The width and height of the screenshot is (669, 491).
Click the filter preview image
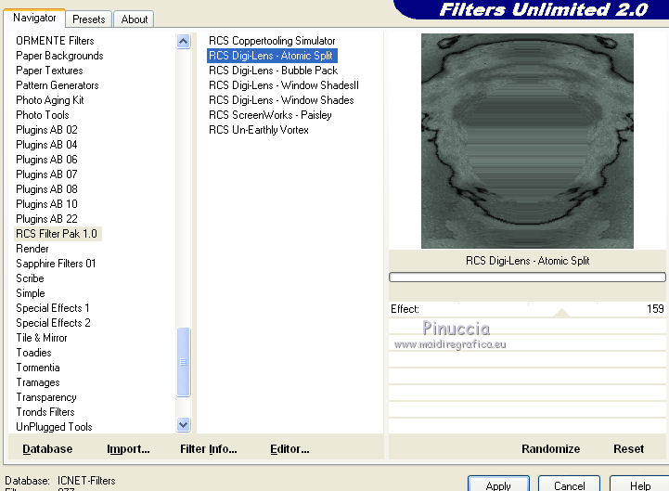(527, 141)
